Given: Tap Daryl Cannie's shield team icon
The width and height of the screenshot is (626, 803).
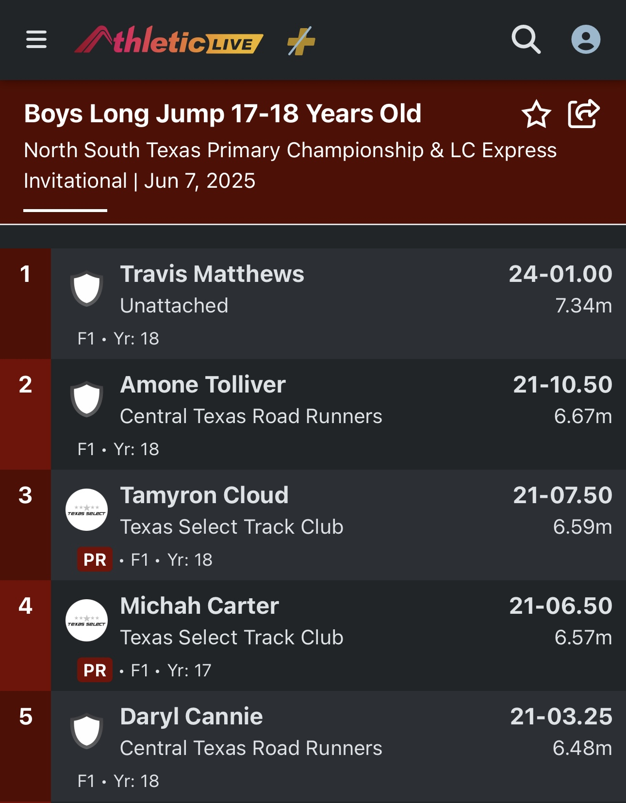Looking at the screenshot, I should click(87, 731).
